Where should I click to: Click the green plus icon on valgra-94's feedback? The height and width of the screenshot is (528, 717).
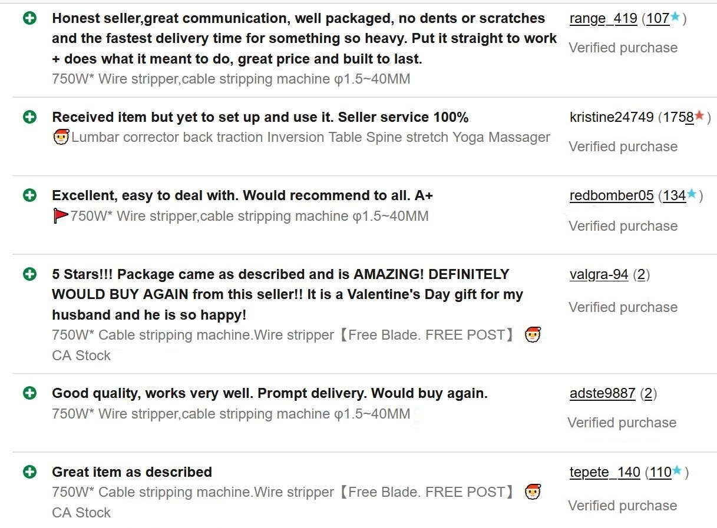tap(29, 274)
